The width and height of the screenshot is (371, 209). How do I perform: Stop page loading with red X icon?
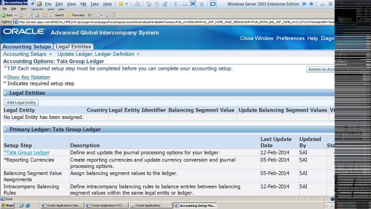(31, 15)
